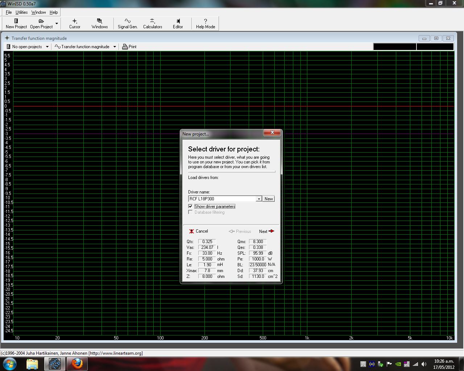Viewport: 464px width, 371px height.
Task: Expand the Transfer function magnitude dropdown
Action: [x=115, y=47]
